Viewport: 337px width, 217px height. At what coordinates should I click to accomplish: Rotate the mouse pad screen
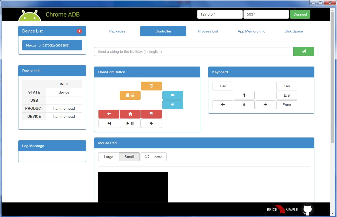(x=154, y=157)
